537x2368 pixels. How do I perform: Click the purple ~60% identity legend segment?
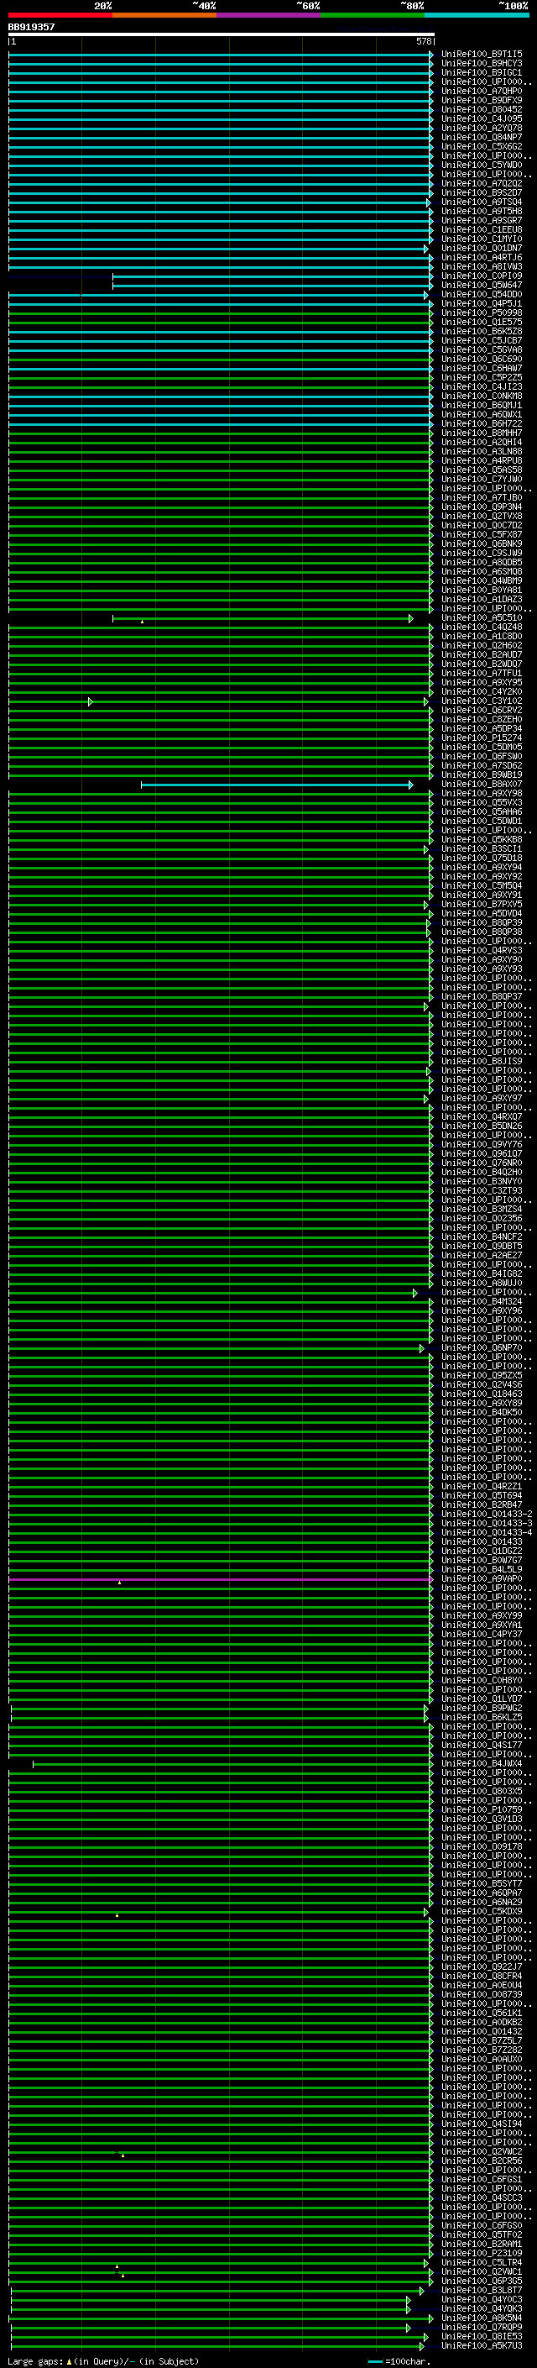pos(269,15)
